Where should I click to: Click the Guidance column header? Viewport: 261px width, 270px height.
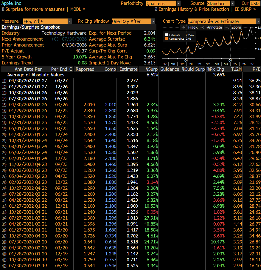(x=170, y=69)
